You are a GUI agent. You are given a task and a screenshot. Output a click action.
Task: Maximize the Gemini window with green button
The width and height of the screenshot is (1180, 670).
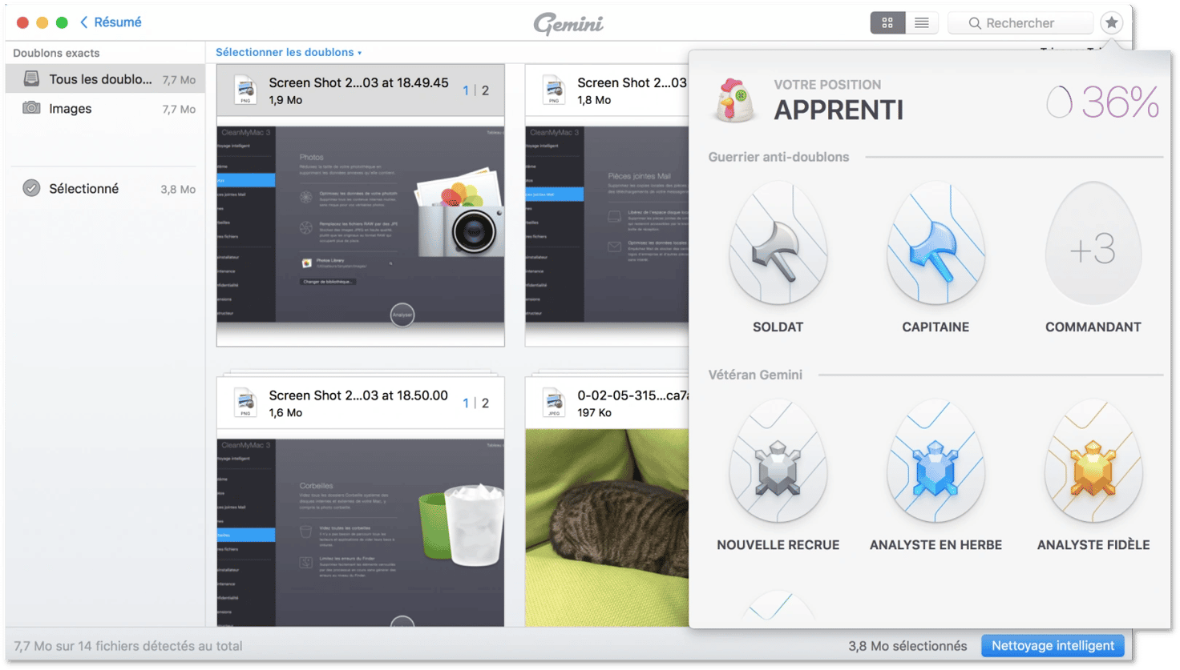tap(62, 22)
